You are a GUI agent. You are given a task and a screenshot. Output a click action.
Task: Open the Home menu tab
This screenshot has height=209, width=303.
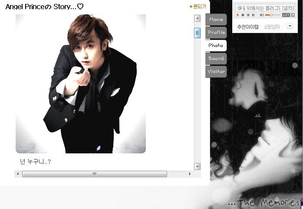(216, 20)
